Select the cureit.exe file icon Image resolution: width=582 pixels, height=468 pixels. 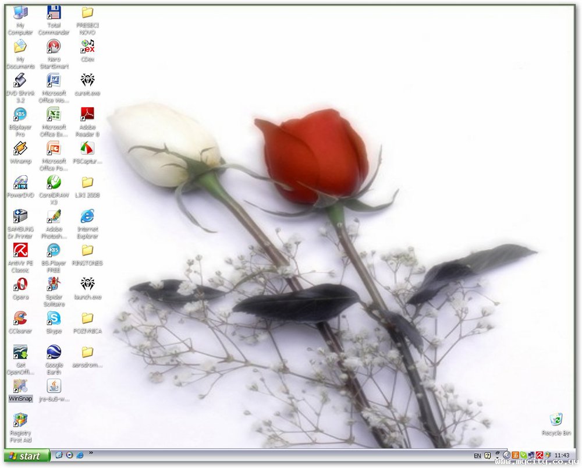[88, 85]
